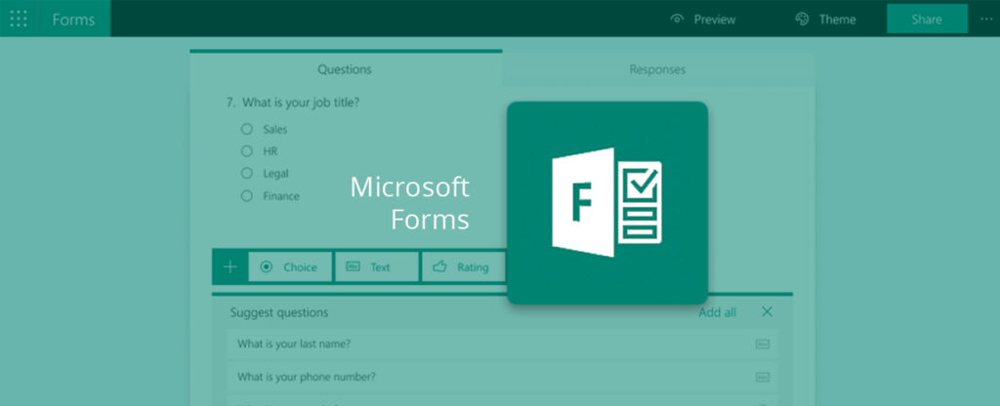Click the question text 'What is your job title?'

tap(301, 101)
